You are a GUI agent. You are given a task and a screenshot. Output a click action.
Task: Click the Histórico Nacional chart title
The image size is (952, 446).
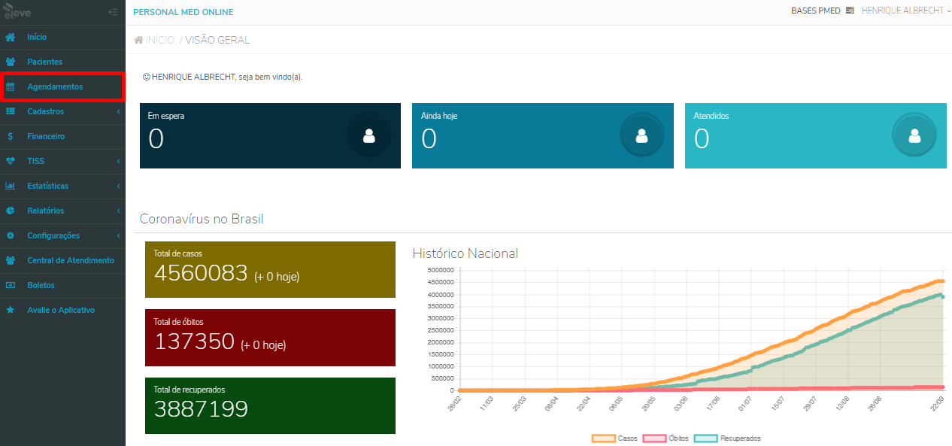465,253
